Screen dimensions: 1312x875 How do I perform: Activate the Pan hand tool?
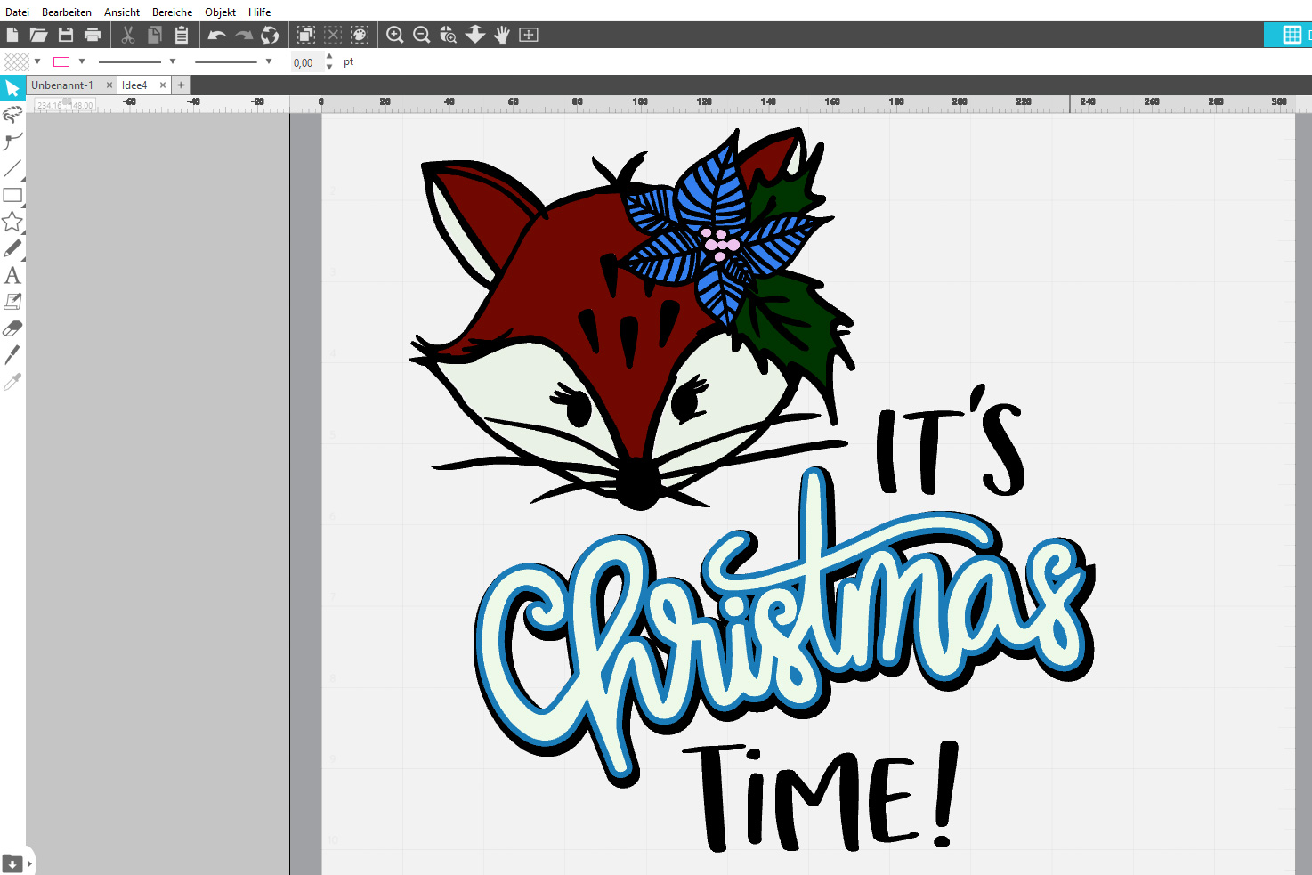502,35
